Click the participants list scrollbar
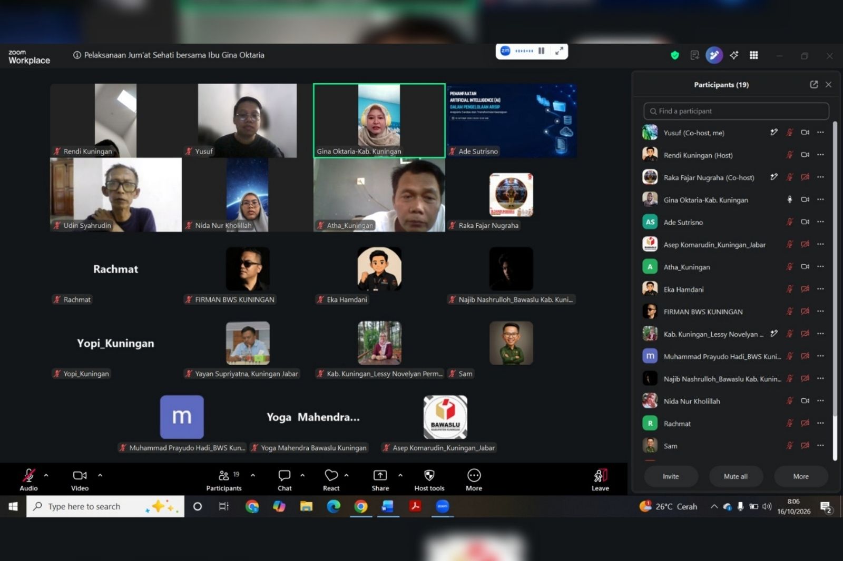 pyautogui.click(x=835, y=291)
